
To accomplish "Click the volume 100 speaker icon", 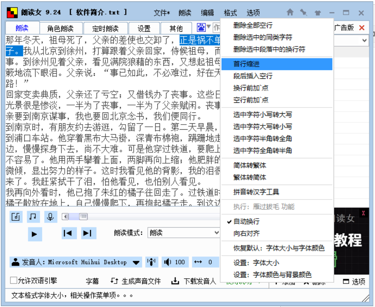I will tap(168, 262).
